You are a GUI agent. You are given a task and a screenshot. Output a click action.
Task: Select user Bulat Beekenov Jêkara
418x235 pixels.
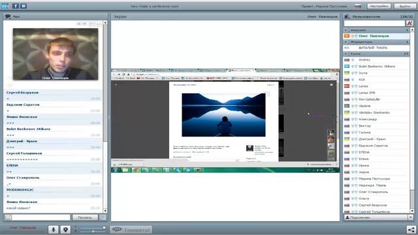click(376, 67)
